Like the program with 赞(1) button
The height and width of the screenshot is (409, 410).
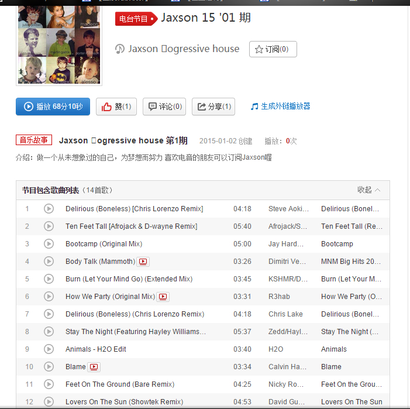pyautogui.click(x=116, y=106)
